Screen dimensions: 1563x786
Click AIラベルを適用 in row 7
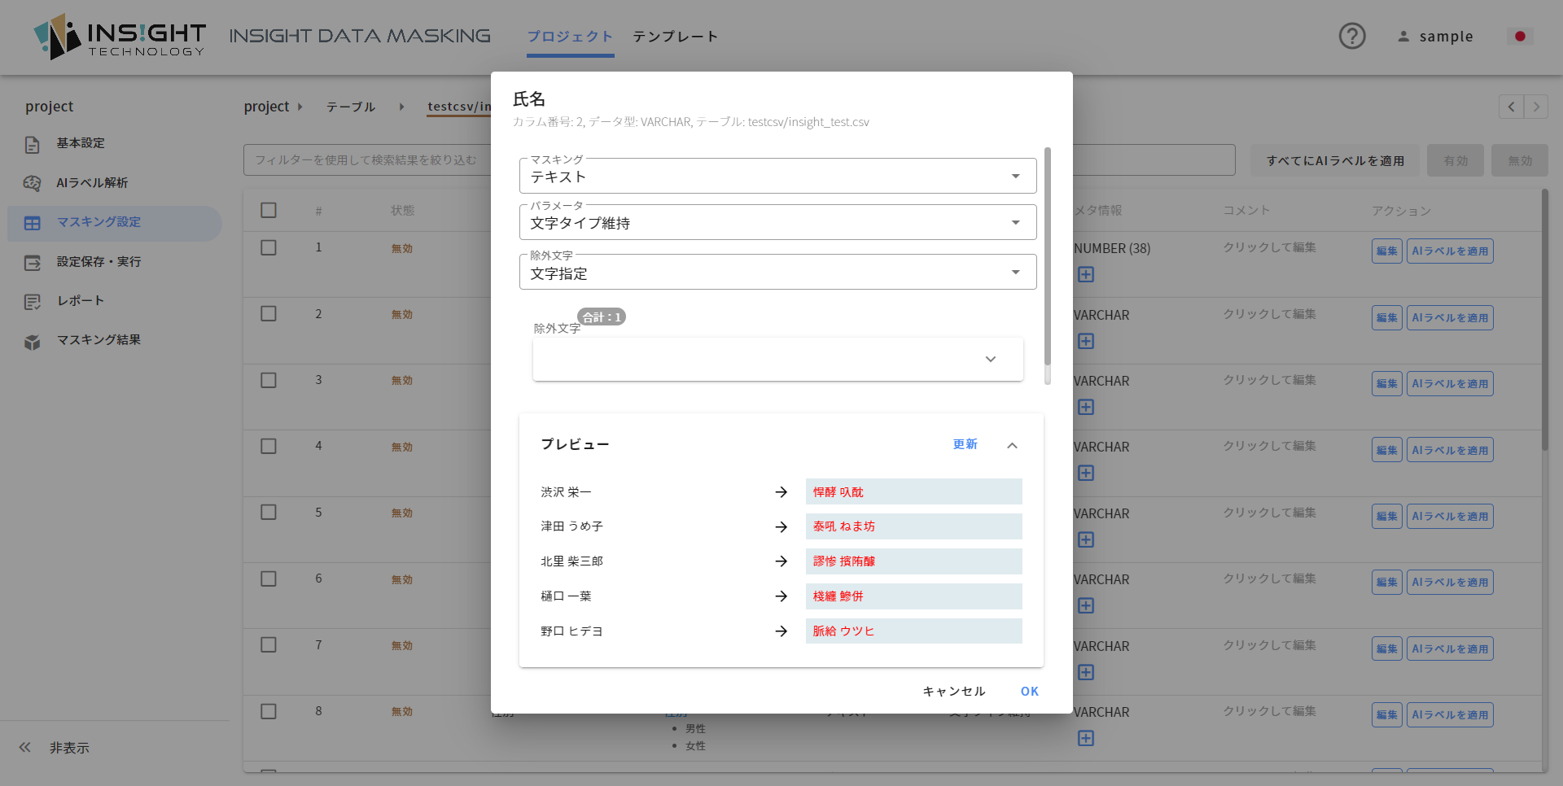pos(1450,649)
